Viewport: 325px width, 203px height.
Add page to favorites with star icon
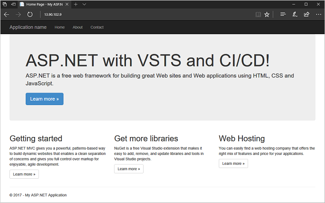coord(267,14)
